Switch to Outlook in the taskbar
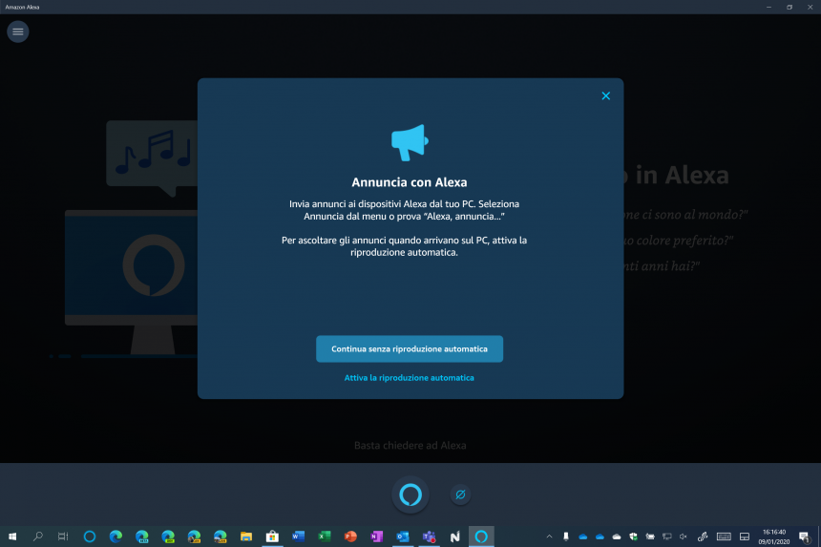The width and height of the screenshot is (821, 547). (403, 536)
